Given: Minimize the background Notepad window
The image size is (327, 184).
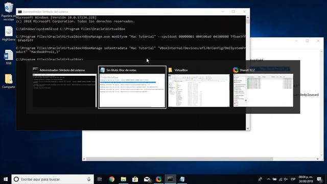Looking at the screenshot, I should click(296, 41).
